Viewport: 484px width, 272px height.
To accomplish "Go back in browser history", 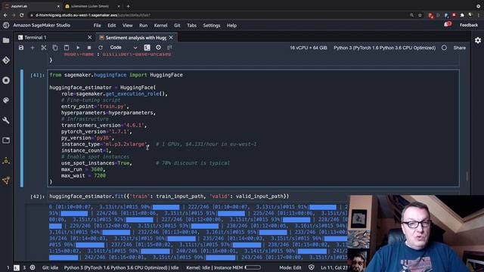I will [5, 15].
